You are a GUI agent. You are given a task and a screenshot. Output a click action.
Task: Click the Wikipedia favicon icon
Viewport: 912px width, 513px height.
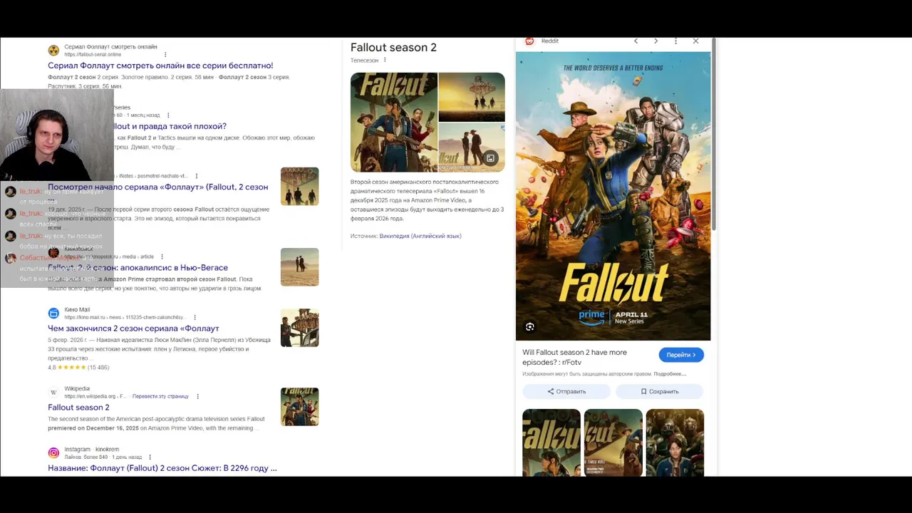(x=53, y=393)
